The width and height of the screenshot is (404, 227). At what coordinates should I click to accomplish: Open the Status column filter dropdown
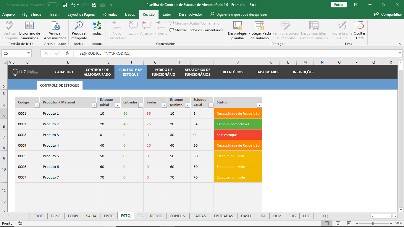click(x=259, y=105)
